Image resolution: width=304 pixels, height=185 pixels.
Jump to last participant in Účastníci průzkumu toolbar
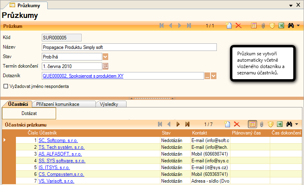187,125
